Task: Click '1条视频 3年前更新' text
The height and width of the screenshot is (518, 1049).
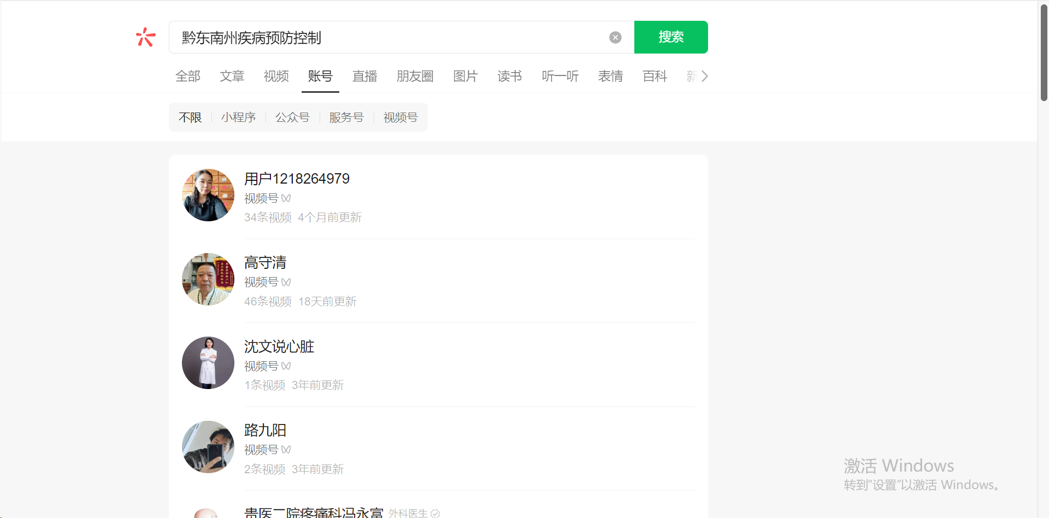Action: coord(294,385)
